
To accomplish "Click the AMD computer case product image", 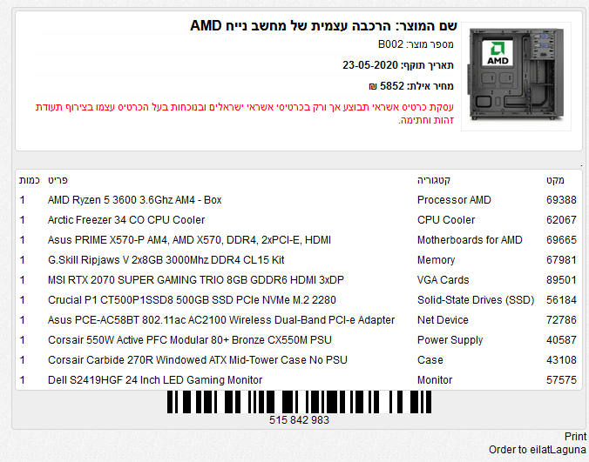I will pyautogui.click(x=516, y=76).
